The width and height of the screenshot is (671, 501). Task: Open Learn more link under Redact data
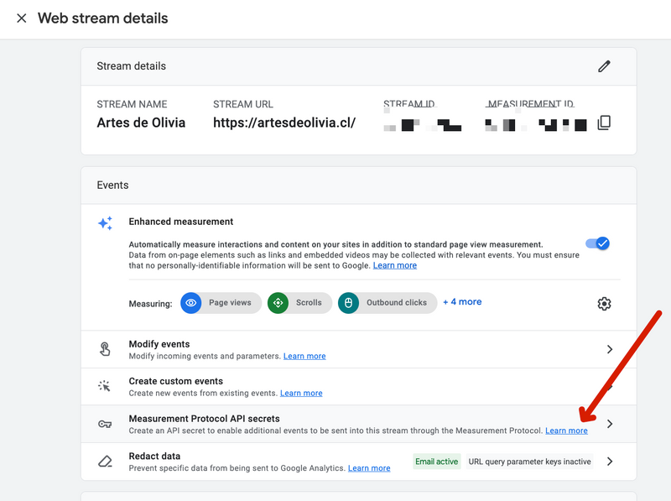click(x=369, y=468)
